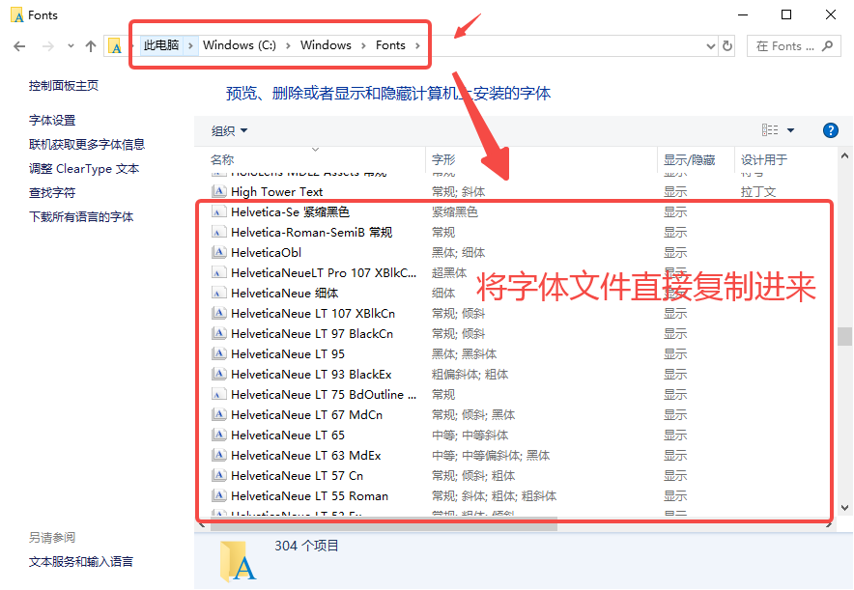Click the back navigation arrow
This screenshot has width=854, height=590.
[19, 44]
